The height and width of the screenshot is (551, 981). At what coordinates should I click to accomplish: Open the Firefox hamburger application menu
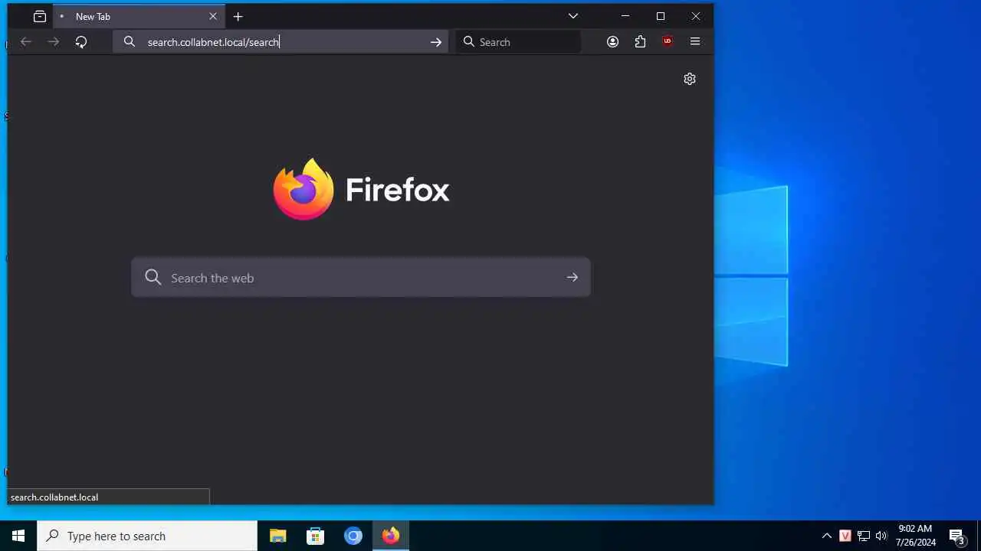click(x=695, y=42)
